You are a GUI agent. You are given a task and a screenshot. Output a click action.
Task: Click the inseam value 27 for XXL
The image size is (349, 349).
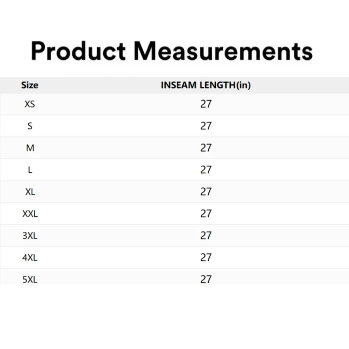[x=206, y=214]
